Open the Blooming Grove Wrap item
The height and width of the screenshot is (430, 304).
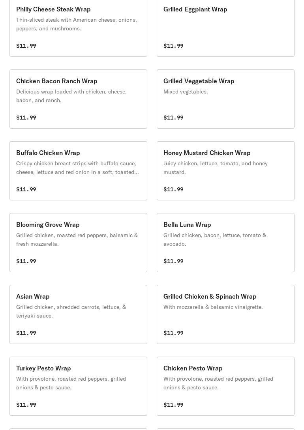click(x=78, y=243)
